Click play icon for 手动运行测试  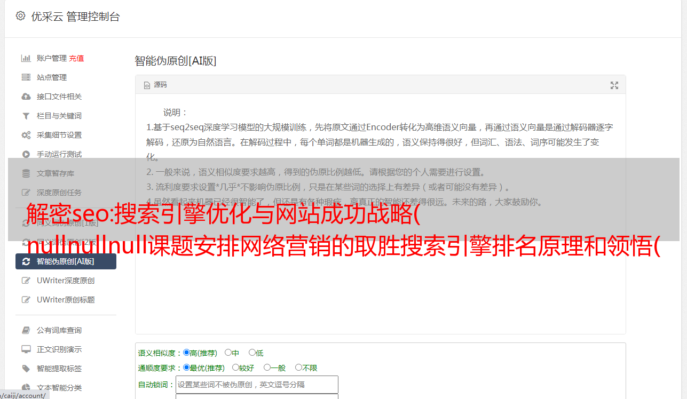tap(26, 154)
